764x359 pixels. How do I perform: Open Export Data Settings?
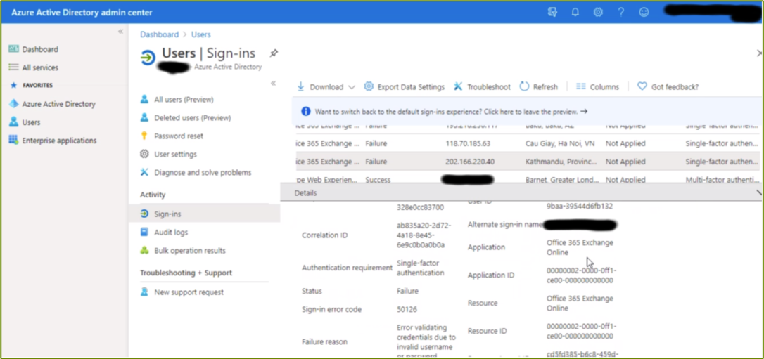405,86
